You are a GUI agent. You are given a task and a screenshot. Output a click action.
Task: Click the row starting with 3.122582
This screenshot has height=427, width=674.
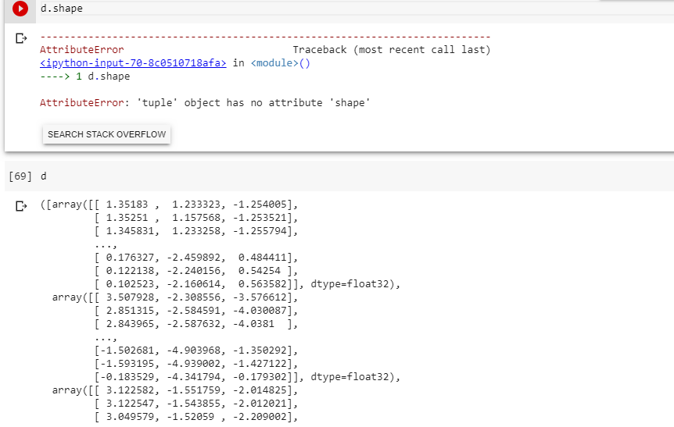175,390
